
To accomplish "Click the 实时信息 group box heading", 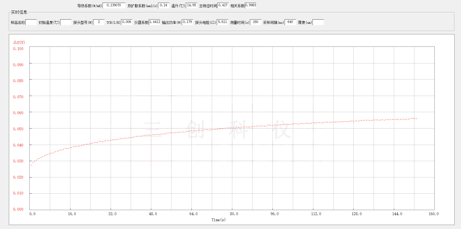I will tap(19, 12).
